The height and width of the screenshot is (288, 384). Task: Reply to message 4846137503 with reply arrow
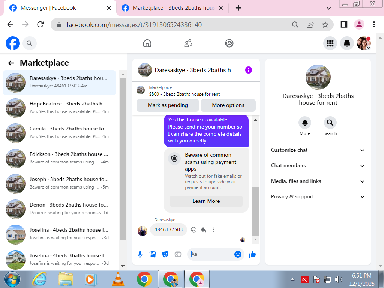(x=204, y=230)
